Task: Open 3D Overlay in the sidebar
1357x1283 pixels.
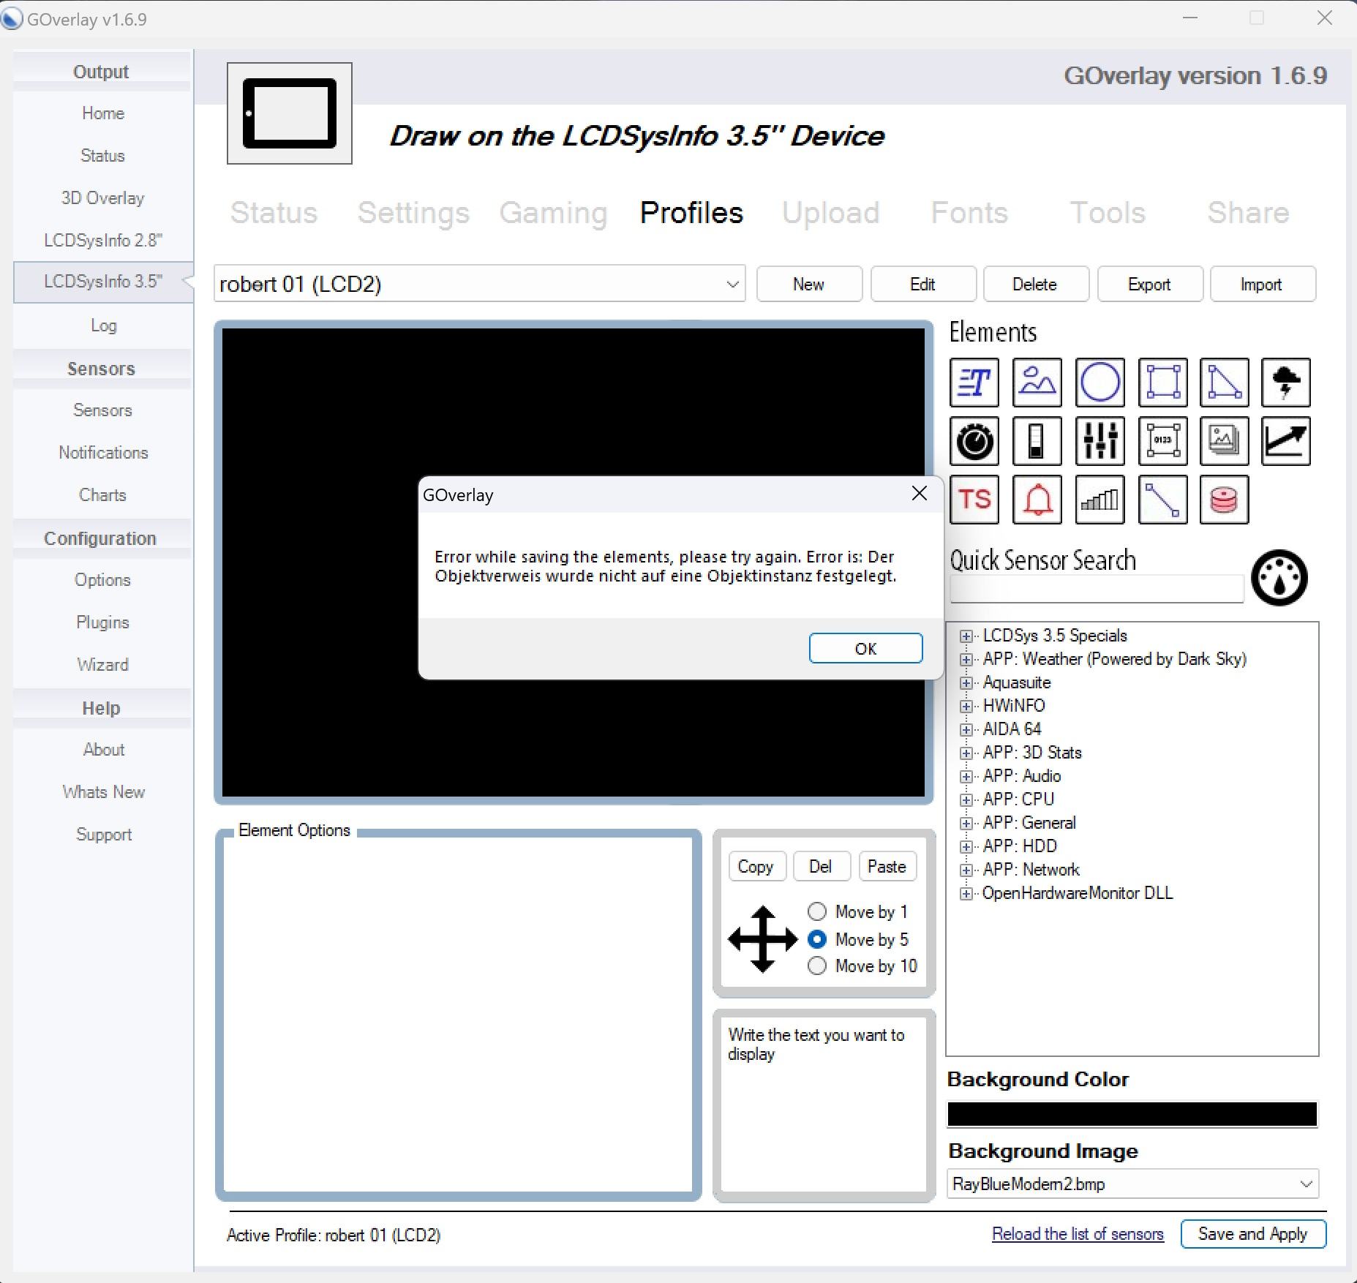Action: coord(102,198)
